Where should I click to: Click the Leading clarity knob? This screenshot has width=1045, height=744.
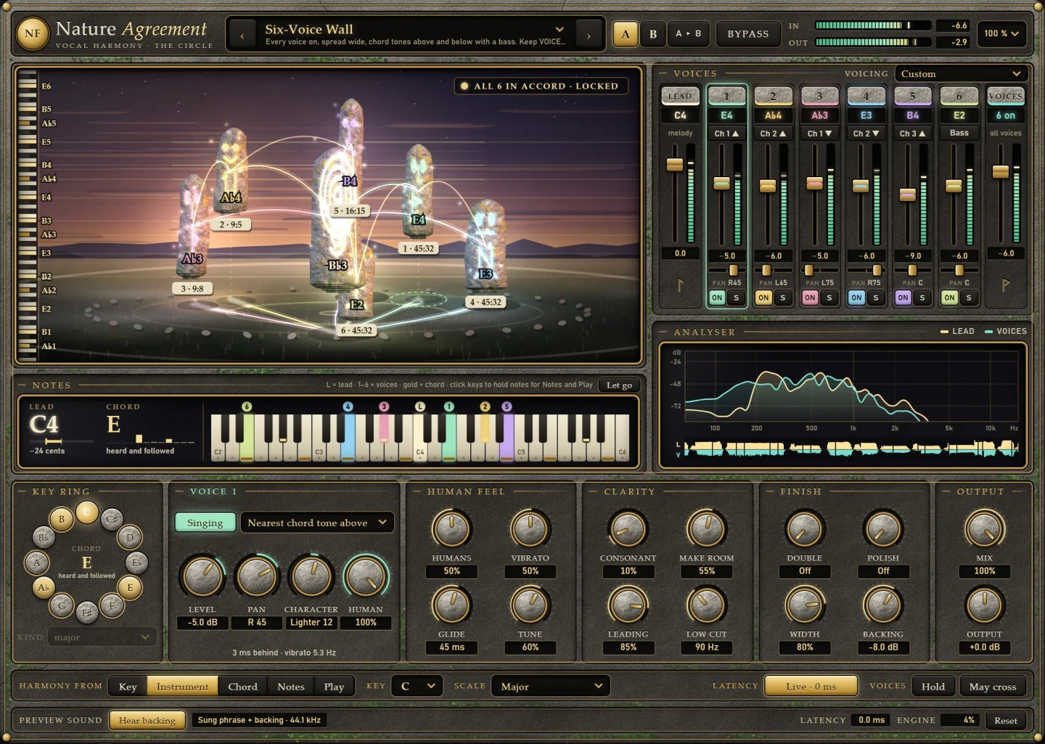[628, 605]
